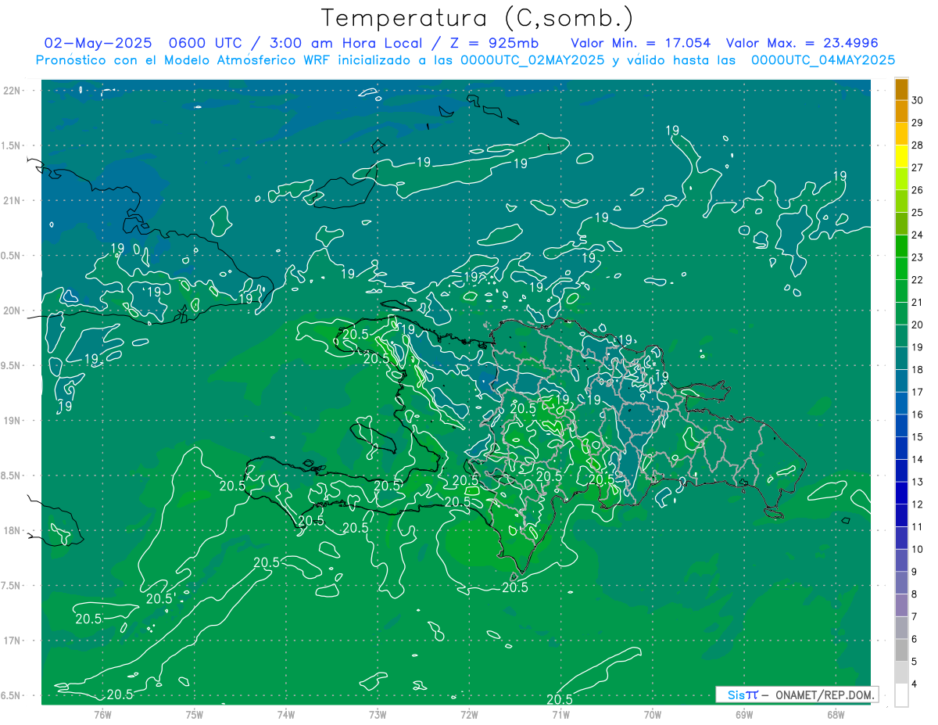Viewport: 938px width, 725px height.
Task: Click the color bar tick label "14"
Action: [918, 460]
